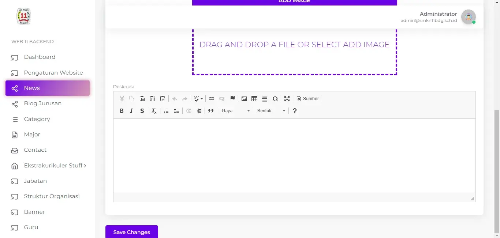Insert a horizontal line
The height and width of the screenshot is (238, 500).
pos(265,99)
